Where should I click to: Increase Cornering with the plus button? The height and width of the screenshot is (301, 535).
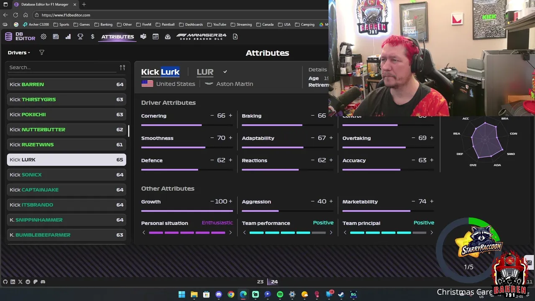point(230,115)
